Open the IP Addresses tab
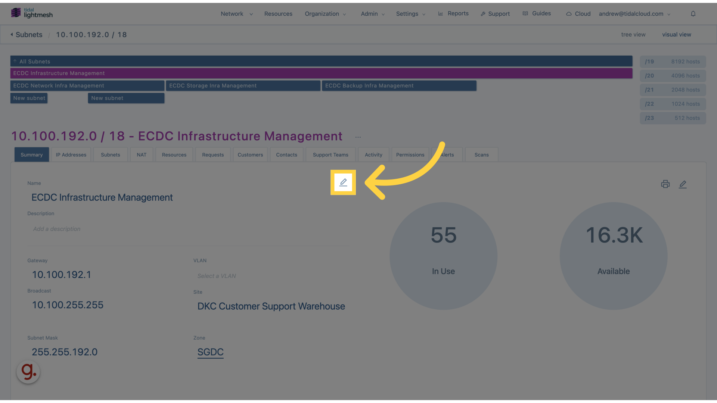717x403 pixels. (x=71, y=154)
